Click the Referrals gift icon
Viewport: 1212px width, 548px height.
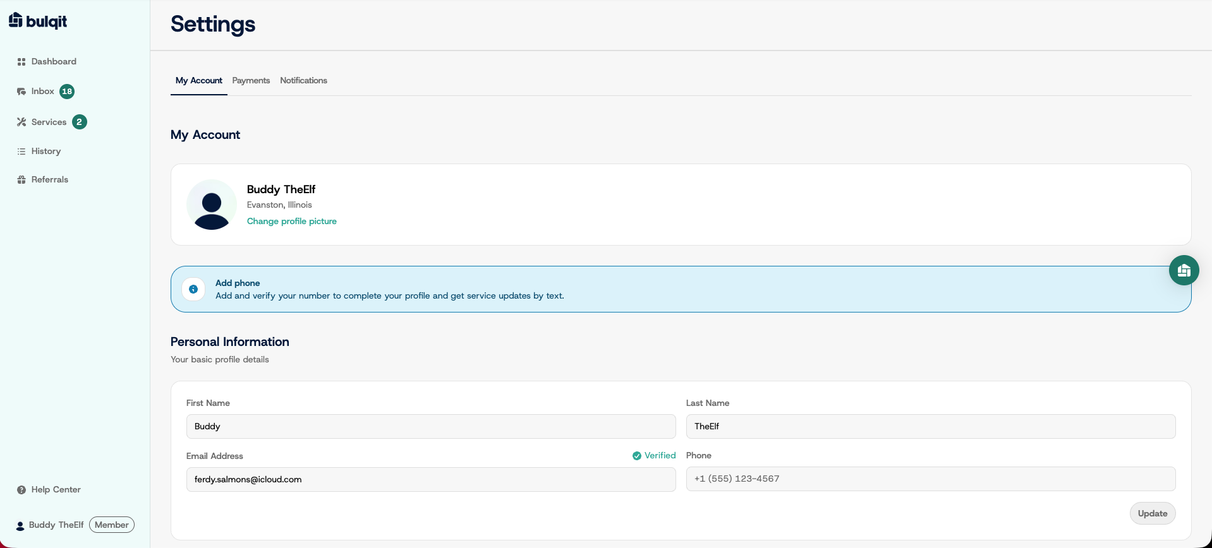(x=21, y=180)
